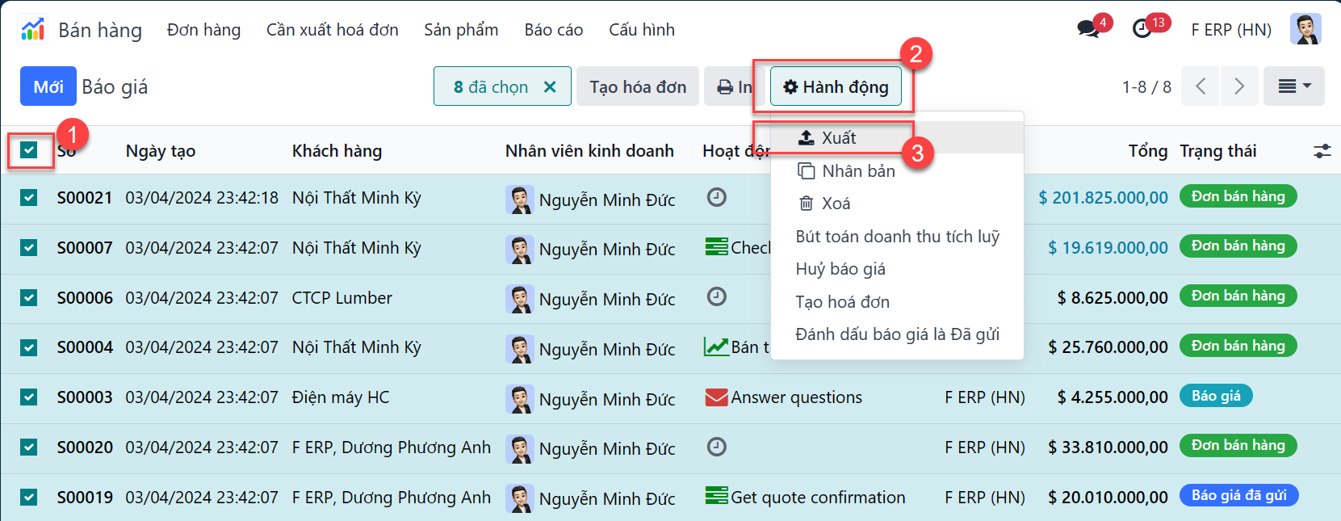Click the list activity icon on row S00007
Image resolution: width=1341 pixels, height=521 pixels.
pos(716,246)
